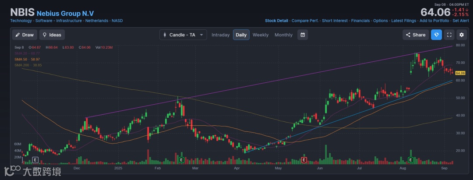Open the Options page
The width and height of the screenshot is (473, 180).
coord(381,21)
